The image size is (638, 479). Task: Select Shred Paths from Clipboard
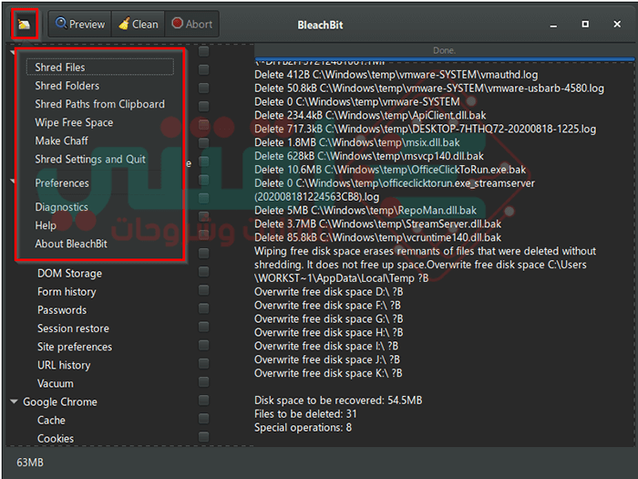coord(100,104)
